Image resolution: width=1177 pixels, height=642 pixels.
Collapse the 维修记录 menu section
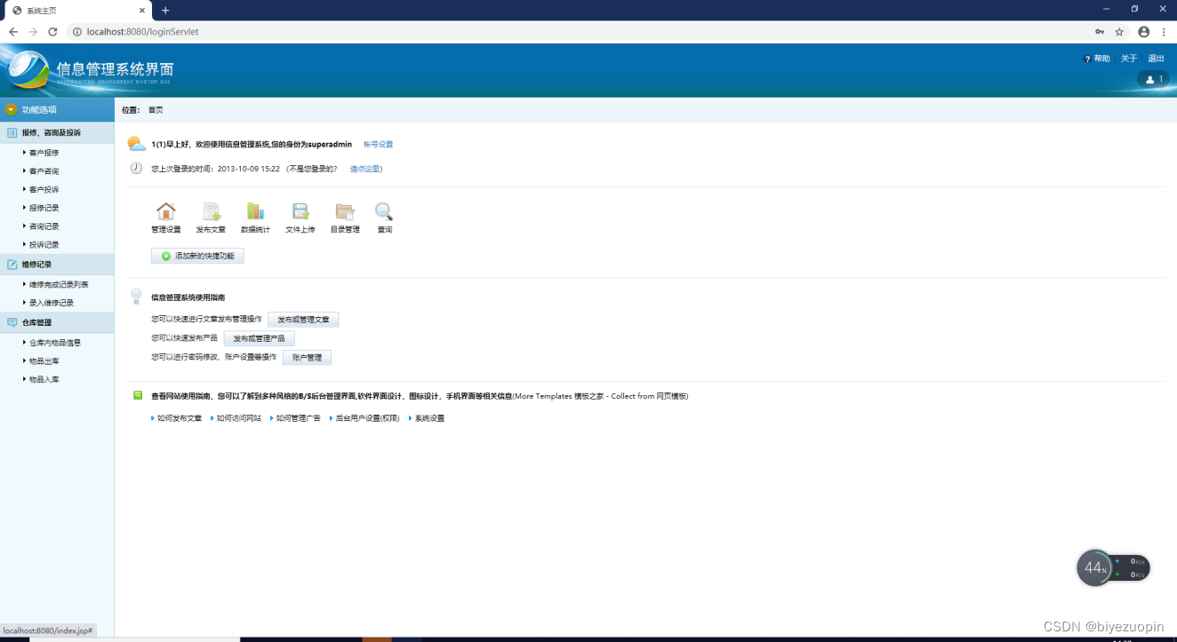(57, 264)
